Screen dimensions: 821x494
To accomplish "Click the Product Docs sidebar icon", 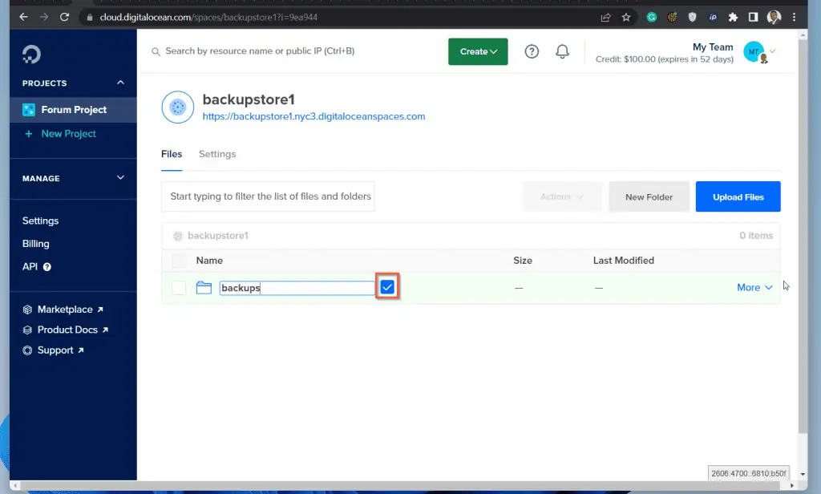I will coord(27,330).
